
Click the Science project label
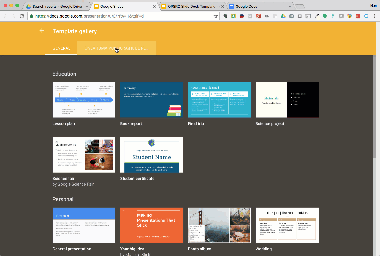point(270,124)
